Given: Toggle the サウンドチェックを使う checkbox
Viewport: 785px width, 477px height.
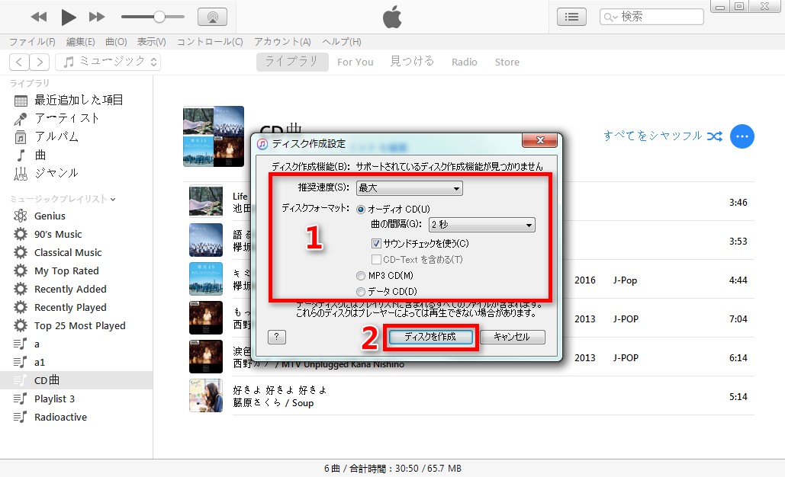Looking at the screenshot, I should coord(376,244).
